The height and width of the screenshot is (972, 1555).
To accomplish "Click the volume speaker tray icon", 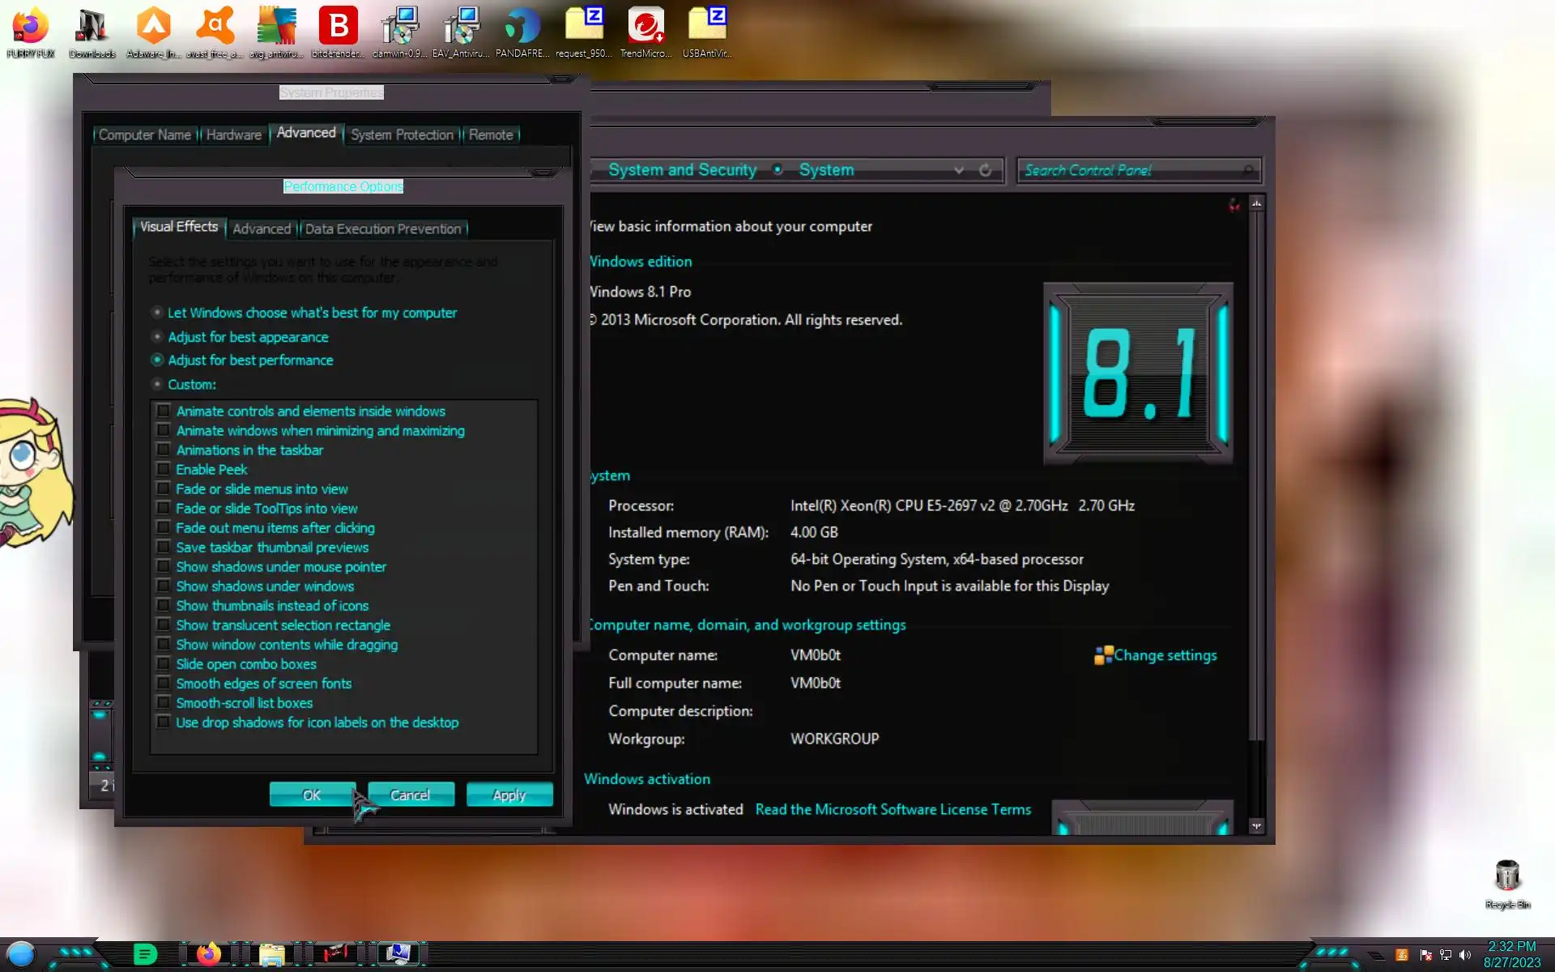I will pyautogui.click(x=1464, y=955).
